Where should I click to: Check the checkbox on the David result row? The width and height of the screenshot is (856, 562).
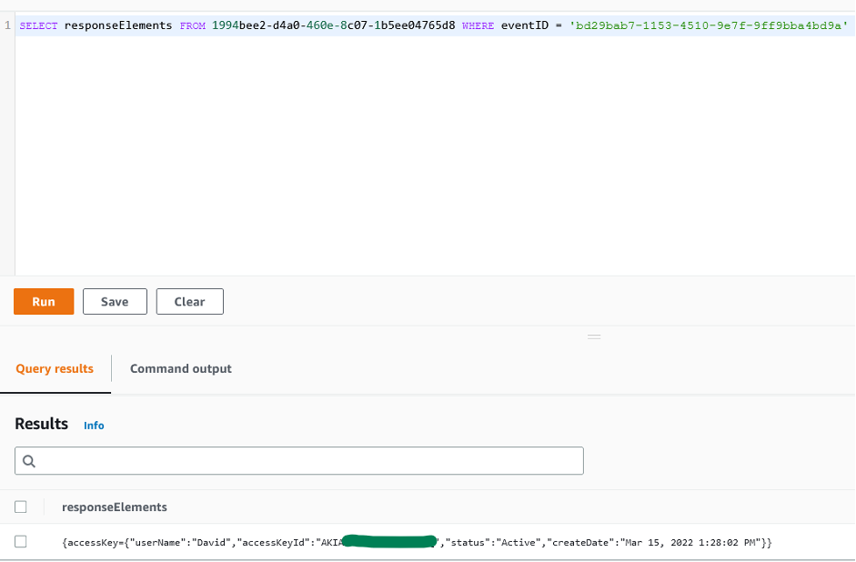click(22, 541)
